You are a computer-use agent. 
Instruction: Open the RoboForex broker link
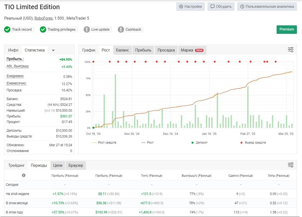pyautogui.click(x=43, y=18)
